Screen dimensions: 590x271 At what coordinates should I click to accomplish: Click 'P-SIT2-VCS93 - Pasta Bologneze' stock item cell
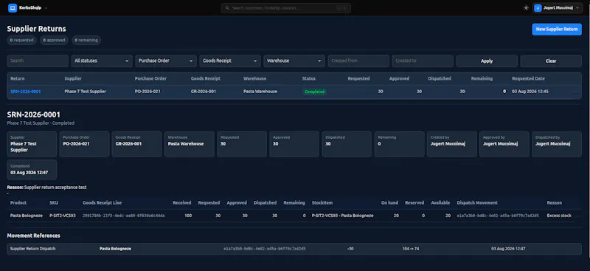[342, 216]
